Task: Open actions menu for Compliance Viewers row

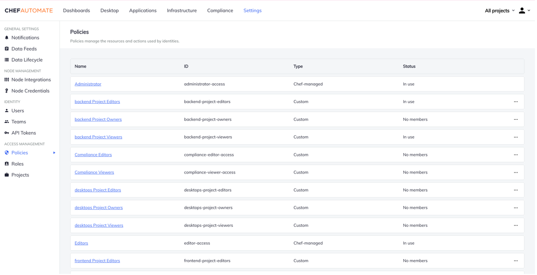Action: tap(516, 172)
